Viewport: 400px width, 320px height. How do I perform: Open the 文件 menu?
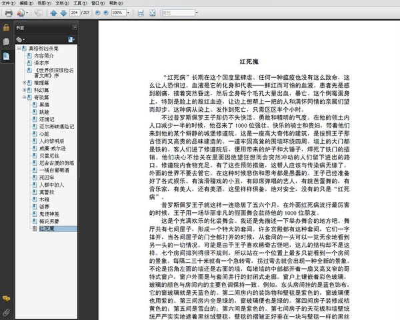(x=9, y=3)
